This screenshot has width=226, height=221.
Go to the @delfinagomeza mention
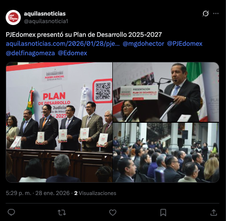30,53
